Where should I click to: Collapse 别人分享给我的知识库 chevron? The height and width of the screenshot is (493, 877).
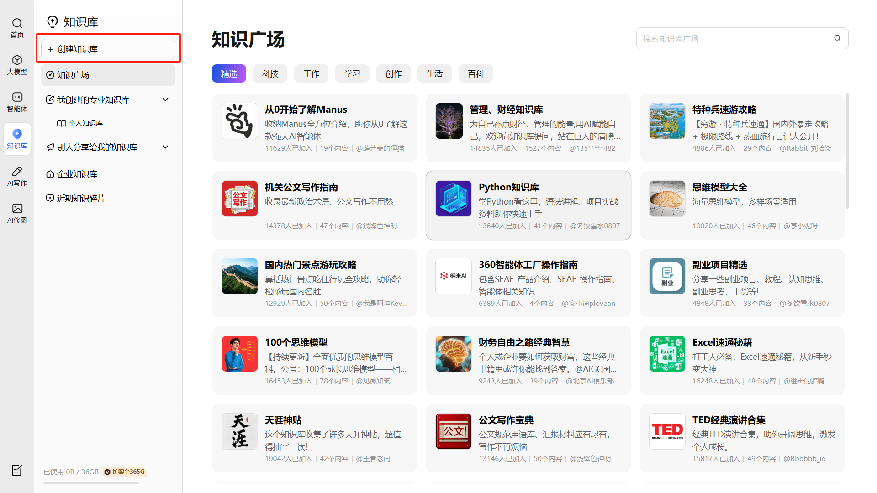pos(165,147)
